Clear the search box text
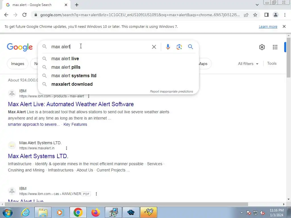 154,47
